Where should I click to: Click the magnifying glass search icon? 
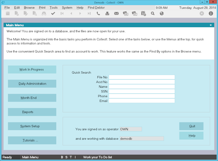point(153,14)
